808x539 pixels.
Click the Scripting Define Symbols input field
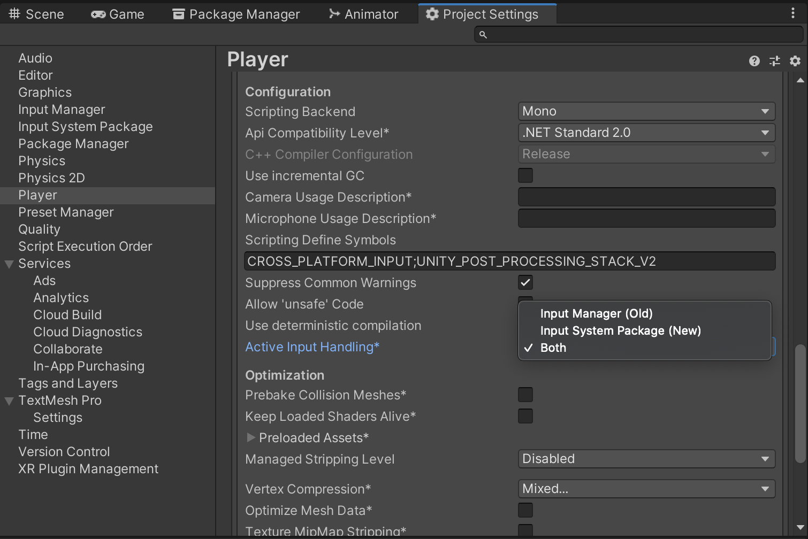pyautogui.click(x=509, y=261)
